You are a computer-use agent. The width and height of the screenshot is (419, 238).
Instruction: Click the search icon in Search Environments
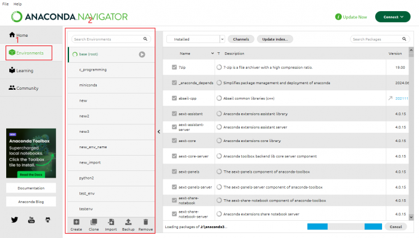[145, 39]
